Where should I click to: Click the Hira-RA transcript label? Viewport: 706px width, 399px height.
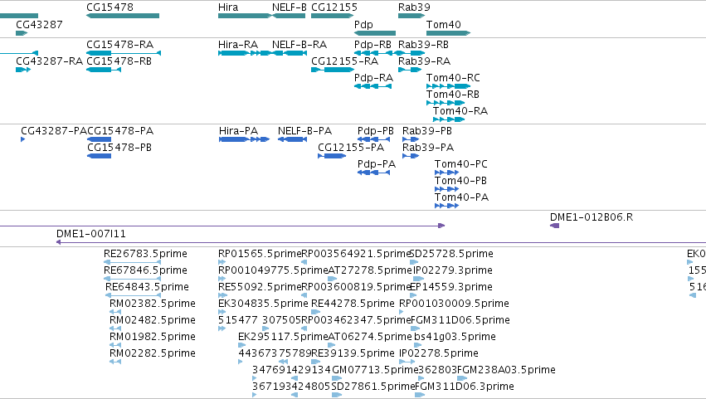point(238,45)
